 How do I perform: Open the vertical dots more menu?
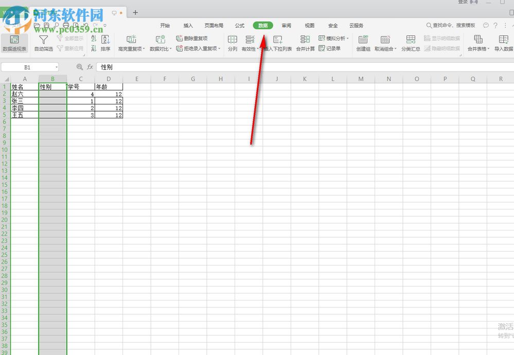[505, 25]
